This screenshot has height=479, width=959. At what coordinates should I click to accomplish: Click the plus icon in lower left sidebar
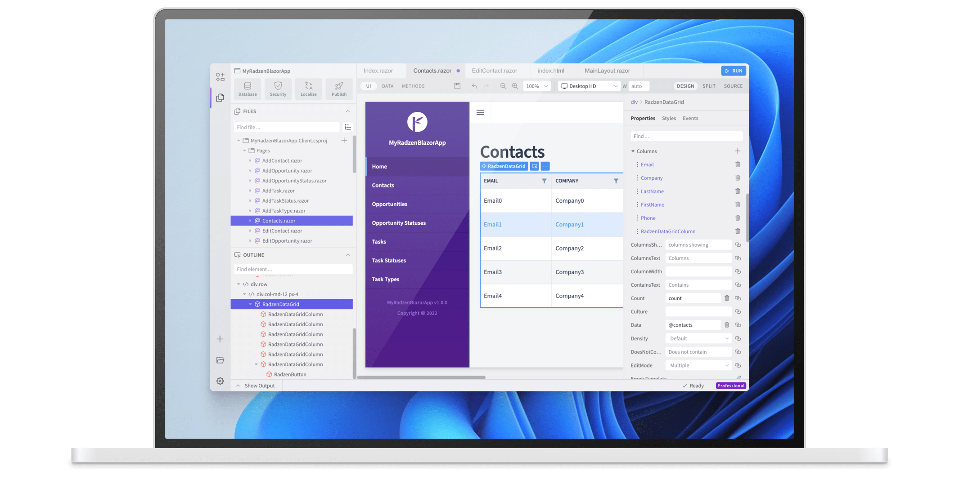220,339
